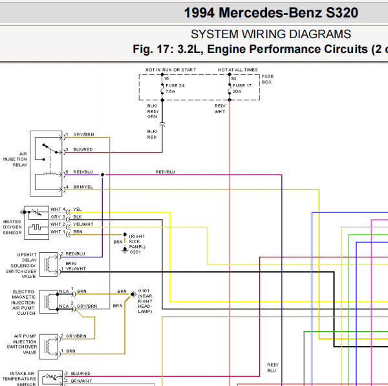Click the "WHT 4" oxygen sensor terminal label
The image size is (388, 386).
tap(58, 209)
